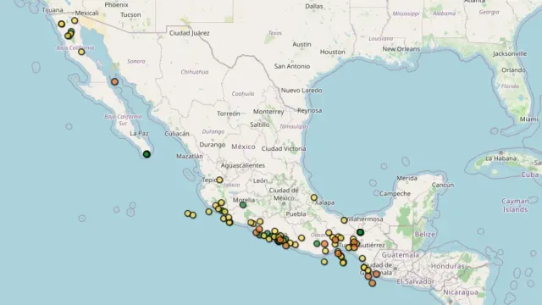
Task: Select the Mazatlán label
Action: (x=190, y=156)
